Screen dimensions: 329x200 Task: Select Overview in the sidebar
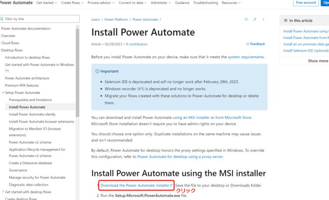click(8, 36)
